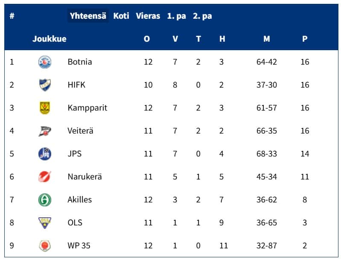Open the Narukerä team name link
This screenshot has width=341, height=262.
pos(85,177)
